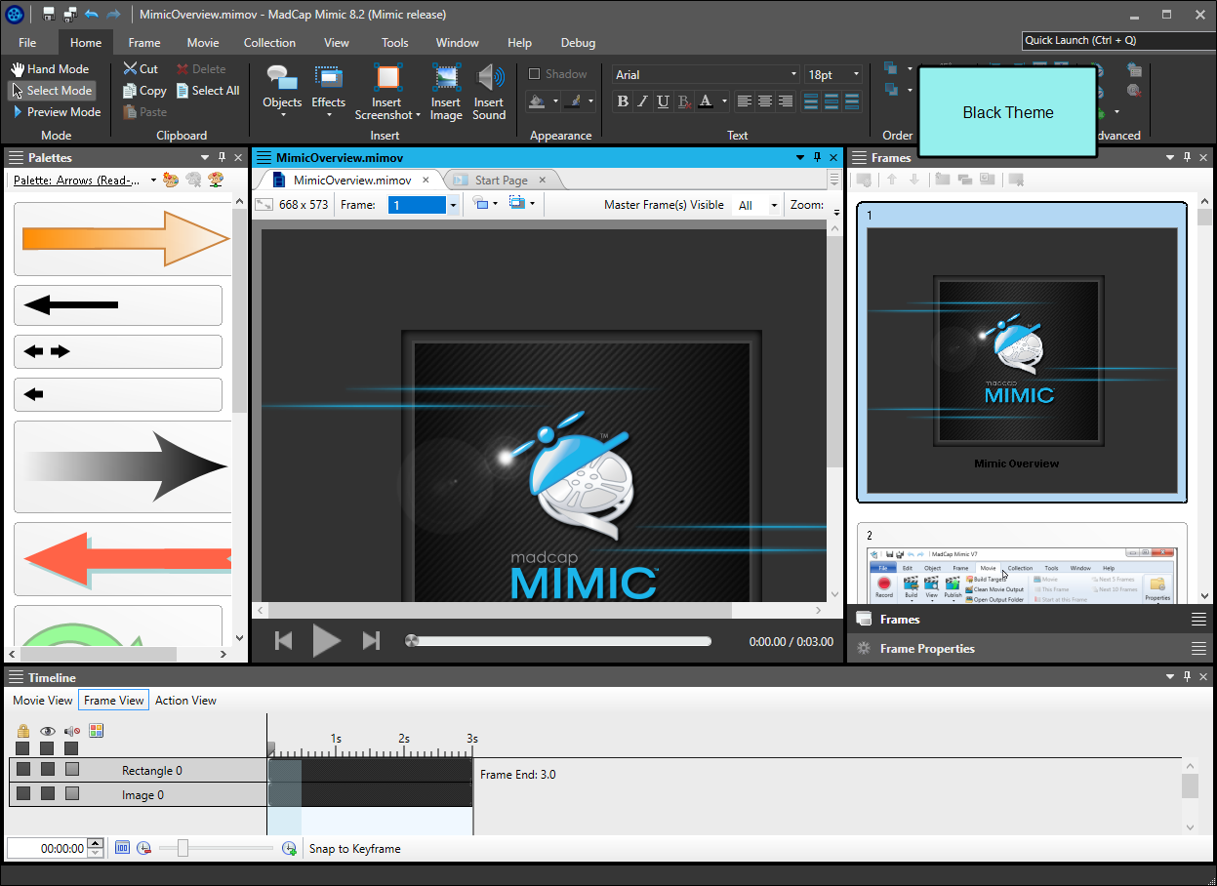Click the frame-number timeline toolbar icon

(122, 849)
